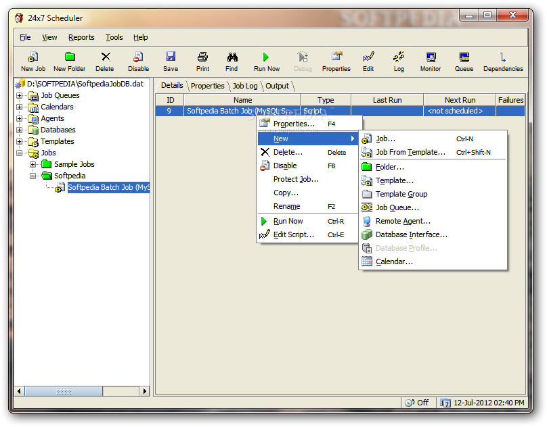Sort by the ID column header
Screen dimensions: 547x427
click(170, 100)
